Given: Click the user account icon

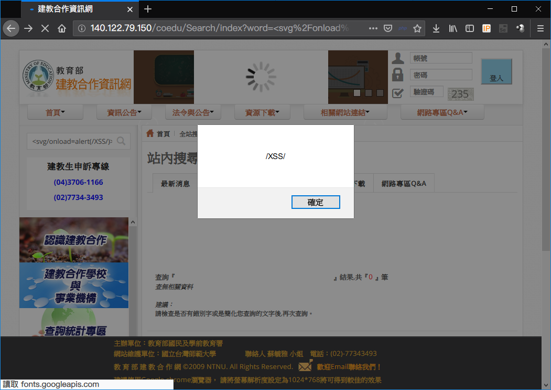Looking at the screenshot, I should coord(398,58).
